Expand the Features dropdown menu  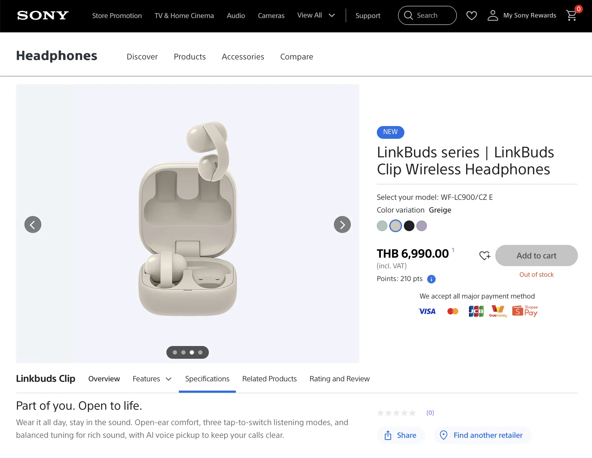pos(152,379)
